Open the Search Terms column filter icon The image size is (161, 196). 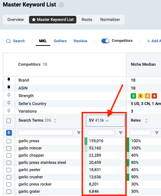click(x=79, y=132)
